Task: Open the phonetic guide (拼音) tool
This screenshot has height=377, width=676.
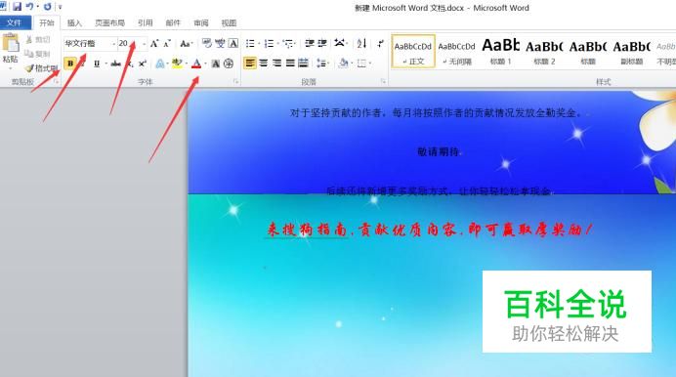Action: click(x=221, y=43)
